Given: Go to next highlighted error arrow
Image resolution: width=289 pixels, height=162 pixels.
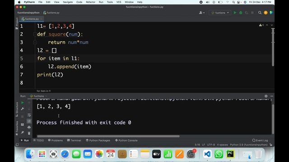Looking at the screenshot, I should pos(272,25).
